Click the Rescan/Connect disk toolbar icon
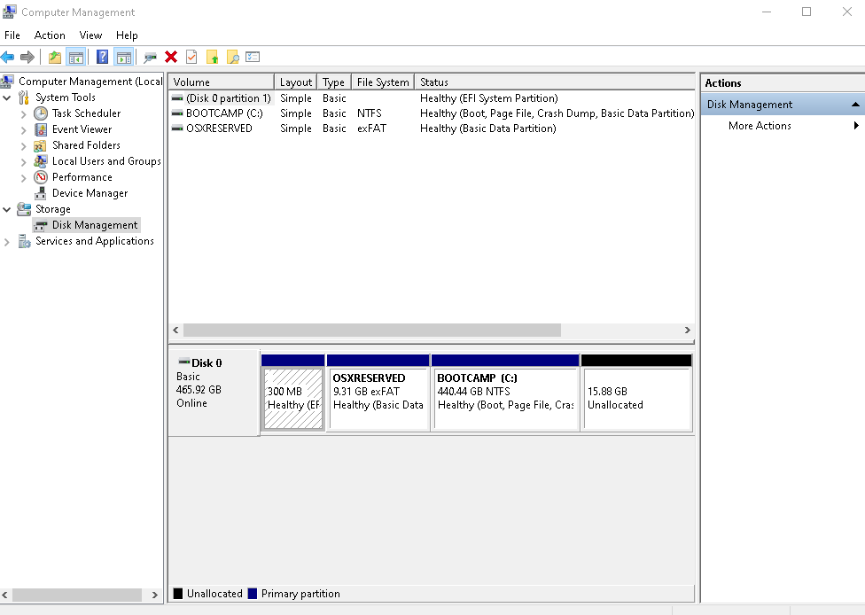This screenshot has width=865, height=615. point(150,57)
